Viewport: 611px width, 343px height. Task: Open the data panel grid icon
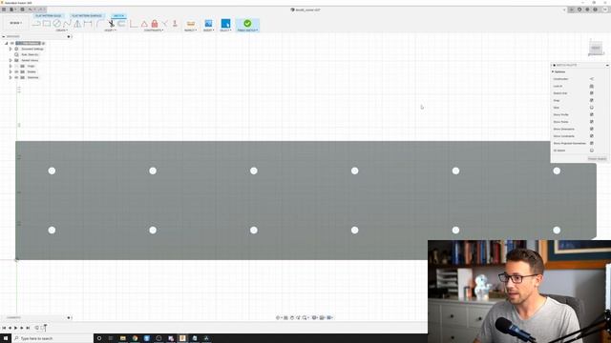click(x=4, y=10)
